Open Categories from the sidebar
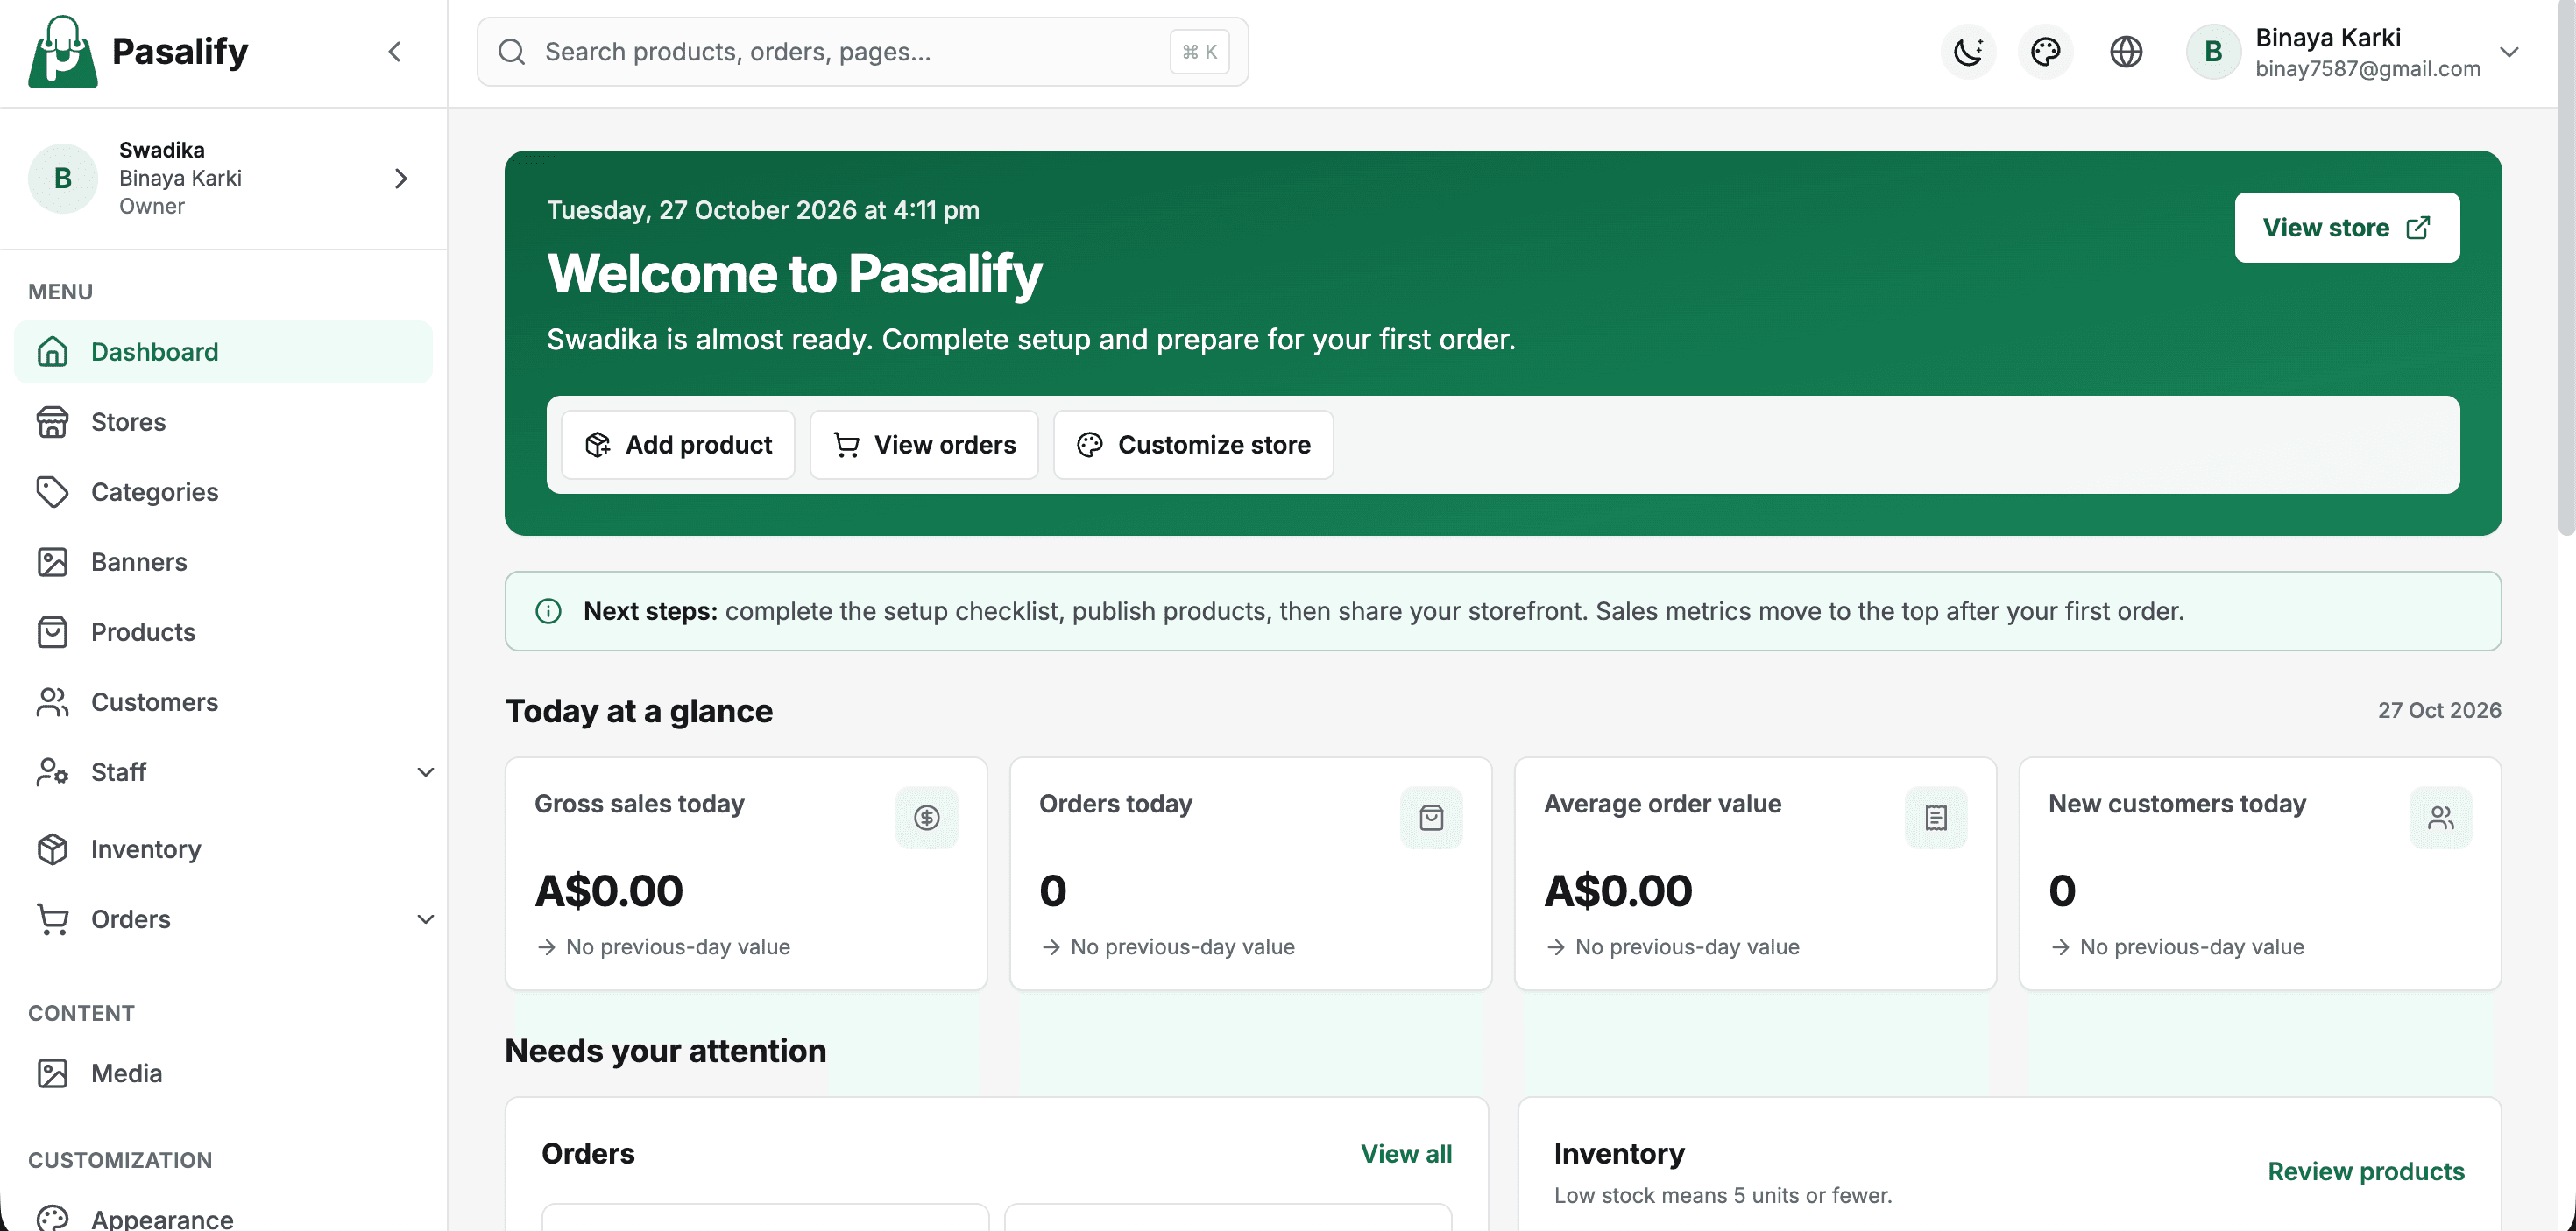This screenshot has width=2576, height=1231. 223,491
